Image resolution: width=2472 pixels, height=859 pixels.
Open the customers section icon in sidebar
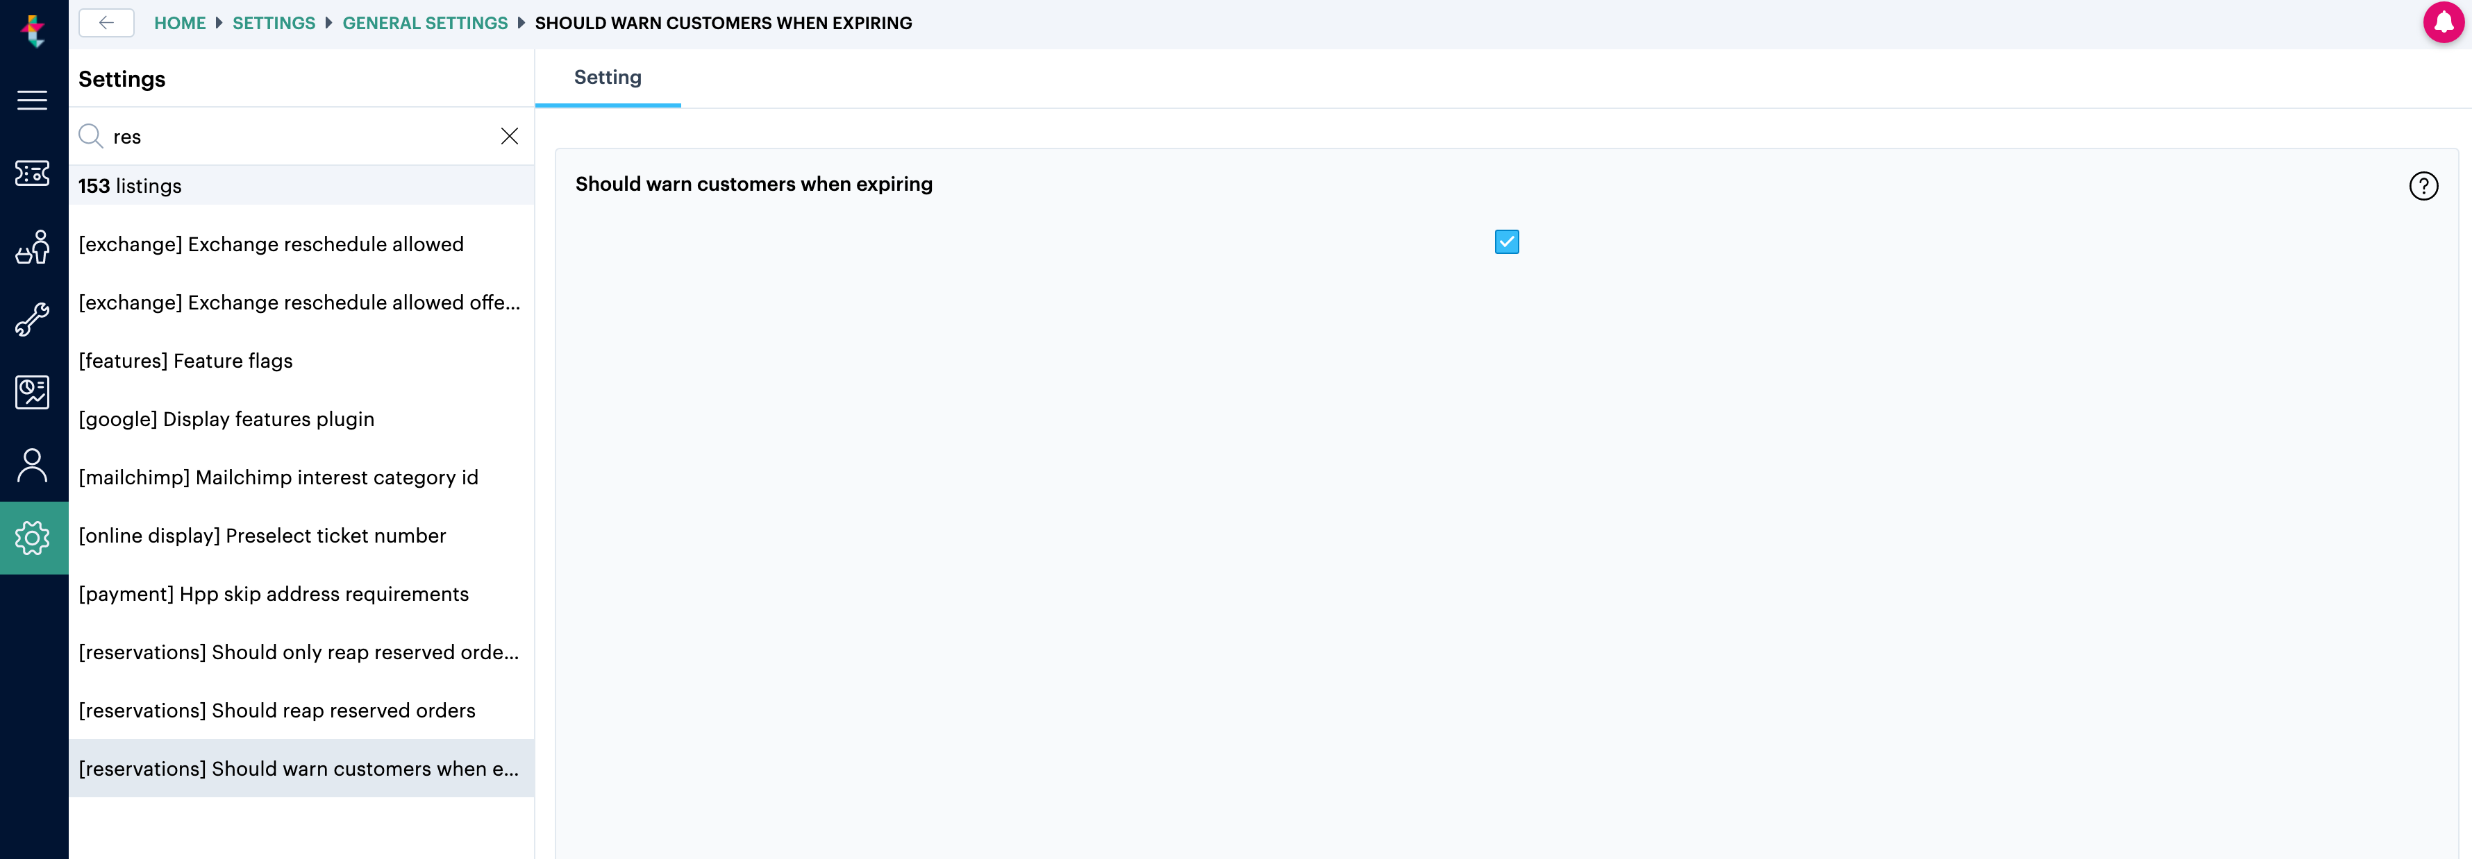point(33,246)
